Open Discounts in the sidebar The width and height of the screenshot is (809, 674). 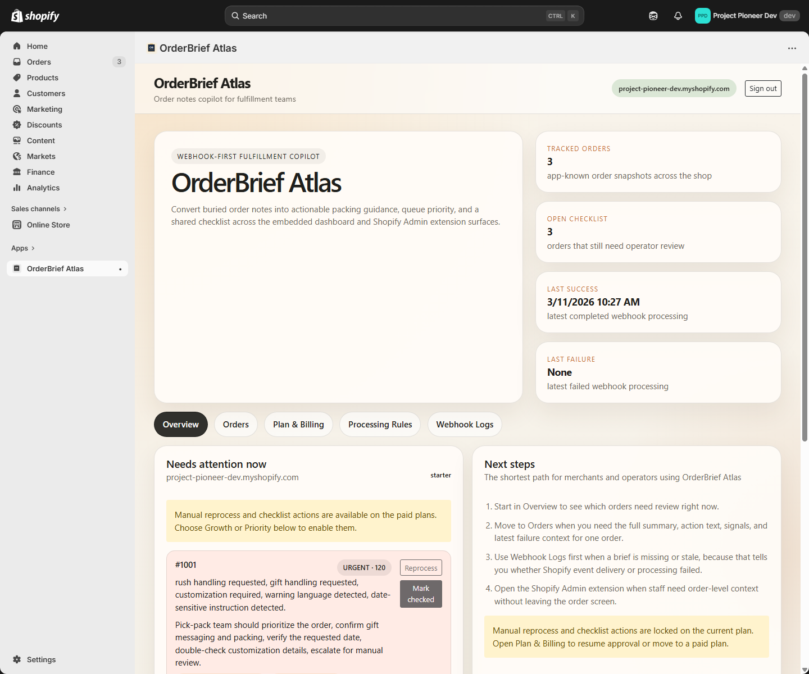(67, 125)
